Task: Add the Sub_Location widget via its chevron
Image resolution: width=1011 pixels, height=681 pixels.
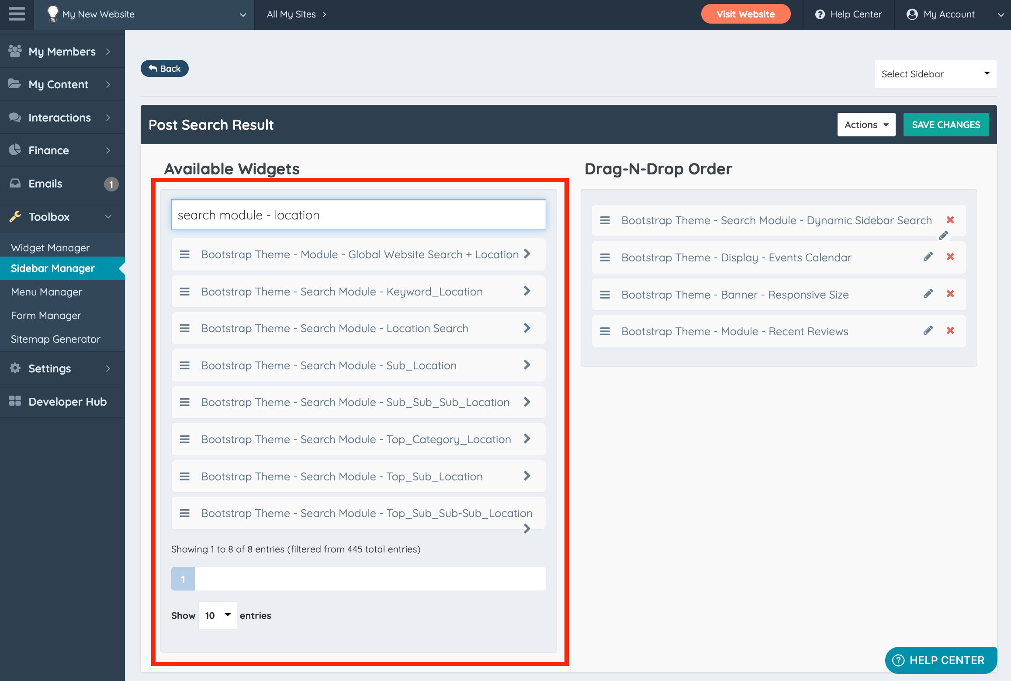Action: (527, 365)
